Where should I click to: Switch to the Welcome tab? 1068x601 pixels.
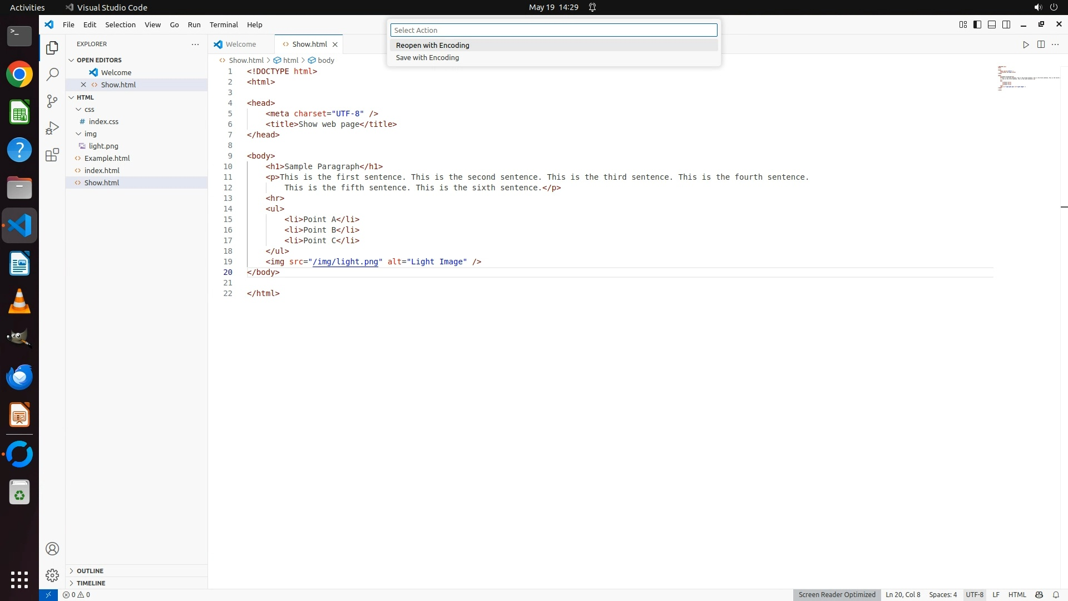click(x=241, y=45)
